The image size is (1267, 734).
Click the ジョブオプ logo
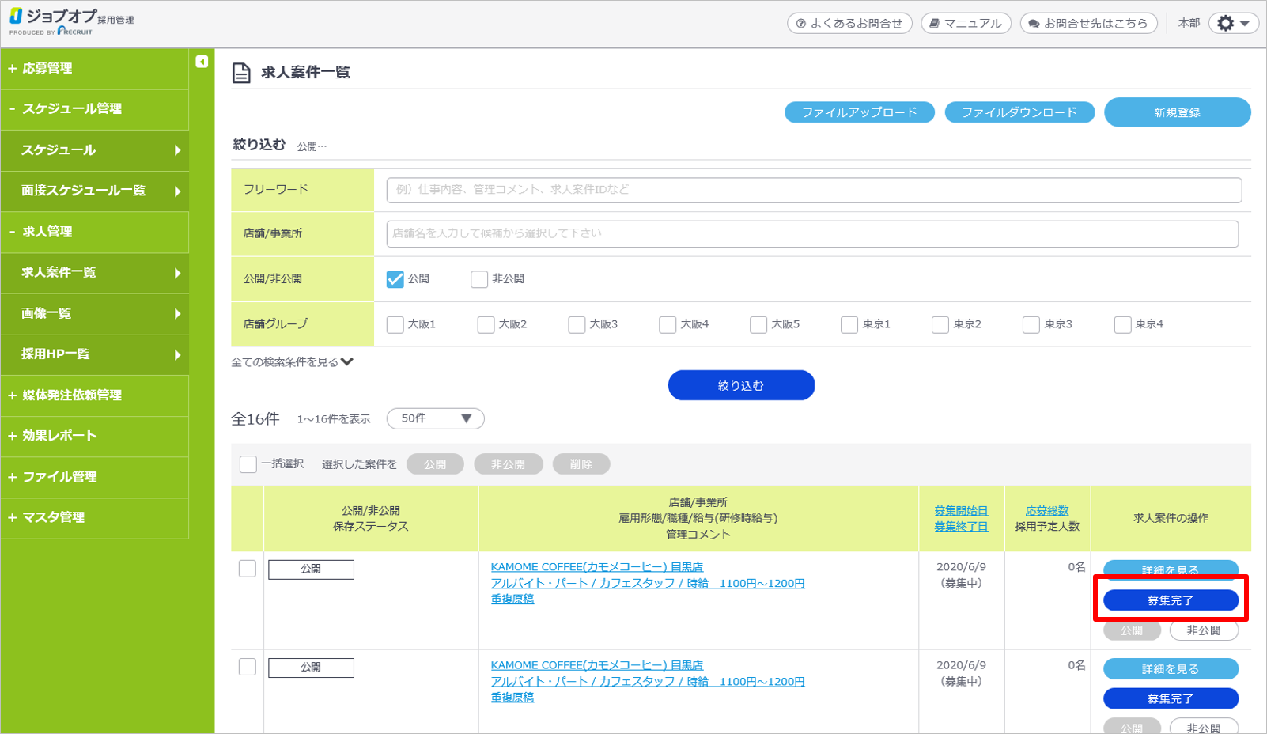coord(71,21)
